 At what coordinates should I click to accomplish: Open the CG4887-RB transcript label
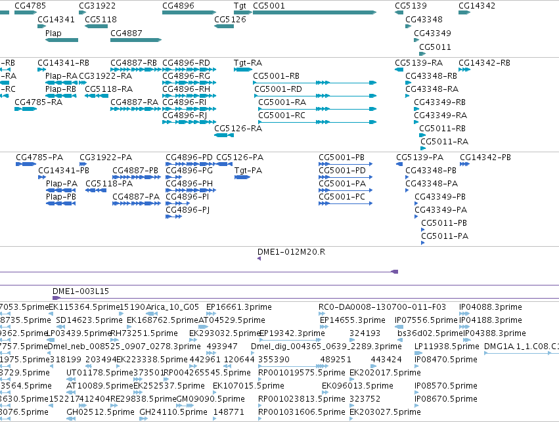134,63
